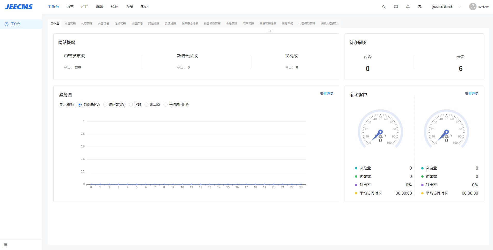The image size is (493, 250).
Task: Click 查看更多 link in 新老客户 panel
Action: (471, 94)
